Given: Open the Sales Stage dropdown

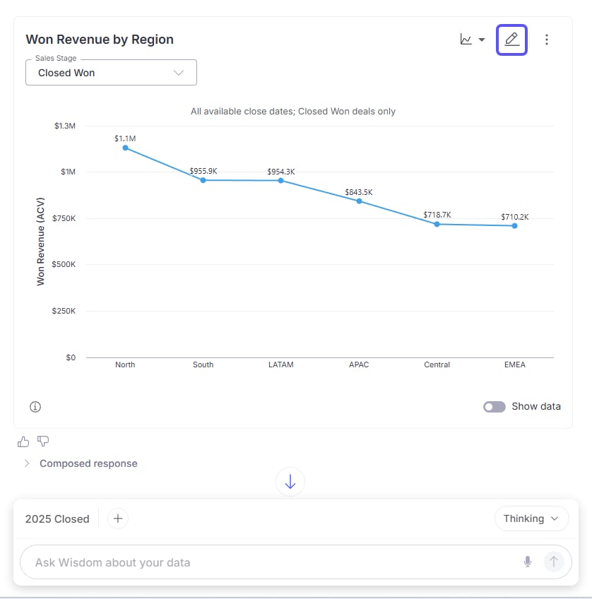Looking at the screenshot, I should pyautogui.click(x=111, y=72).
